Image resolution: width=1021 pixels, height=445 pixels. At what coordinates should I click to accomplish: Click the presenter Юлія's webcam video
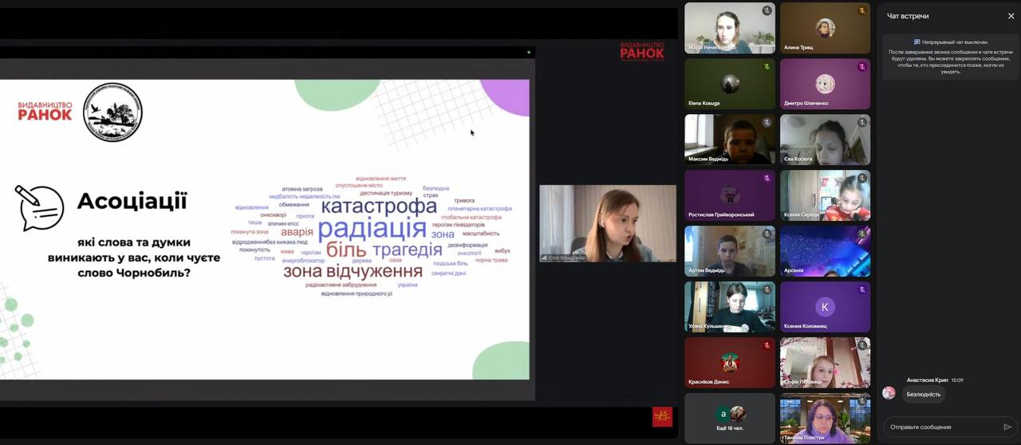click(607, 223)
